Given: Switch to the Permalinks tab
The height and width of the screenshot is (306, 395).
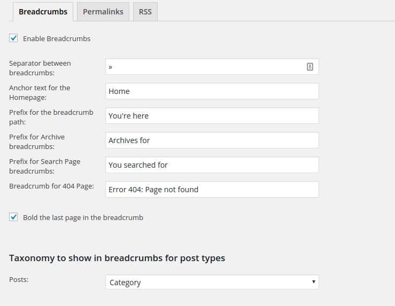Looking at the screenshot, I should point(103,11).
